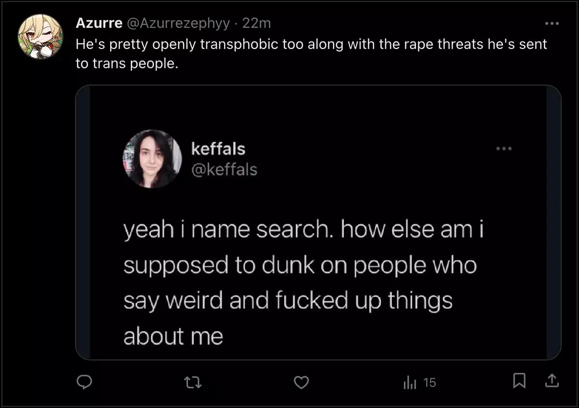Expand the attached screenshot image
The width and height of the screenshot is (579, 408).
tap(318, 223)
